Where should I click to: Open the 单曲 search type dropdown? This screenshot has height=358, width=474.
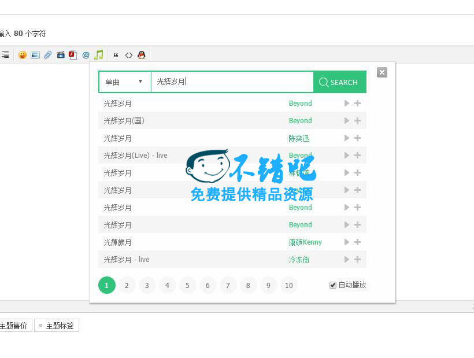click(125, 82)
